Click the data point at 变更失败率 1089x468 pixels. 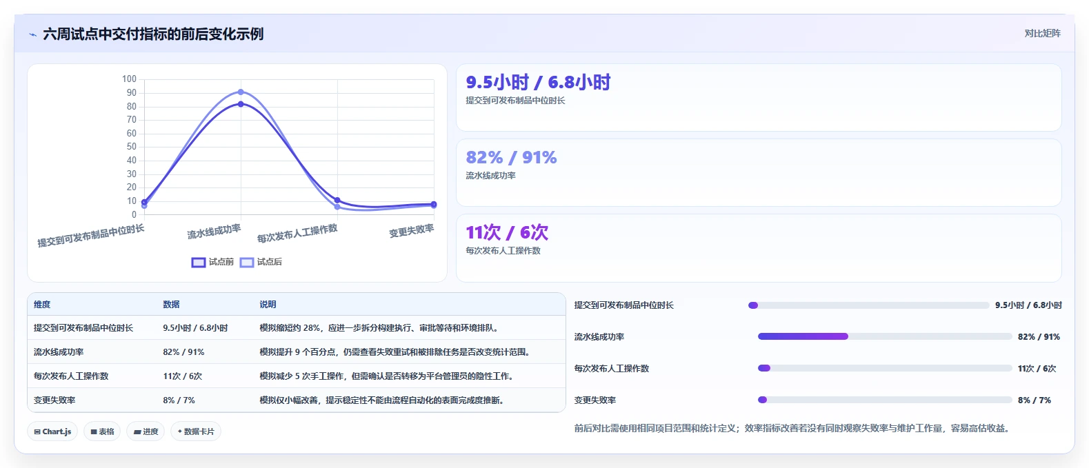(434, 204)
